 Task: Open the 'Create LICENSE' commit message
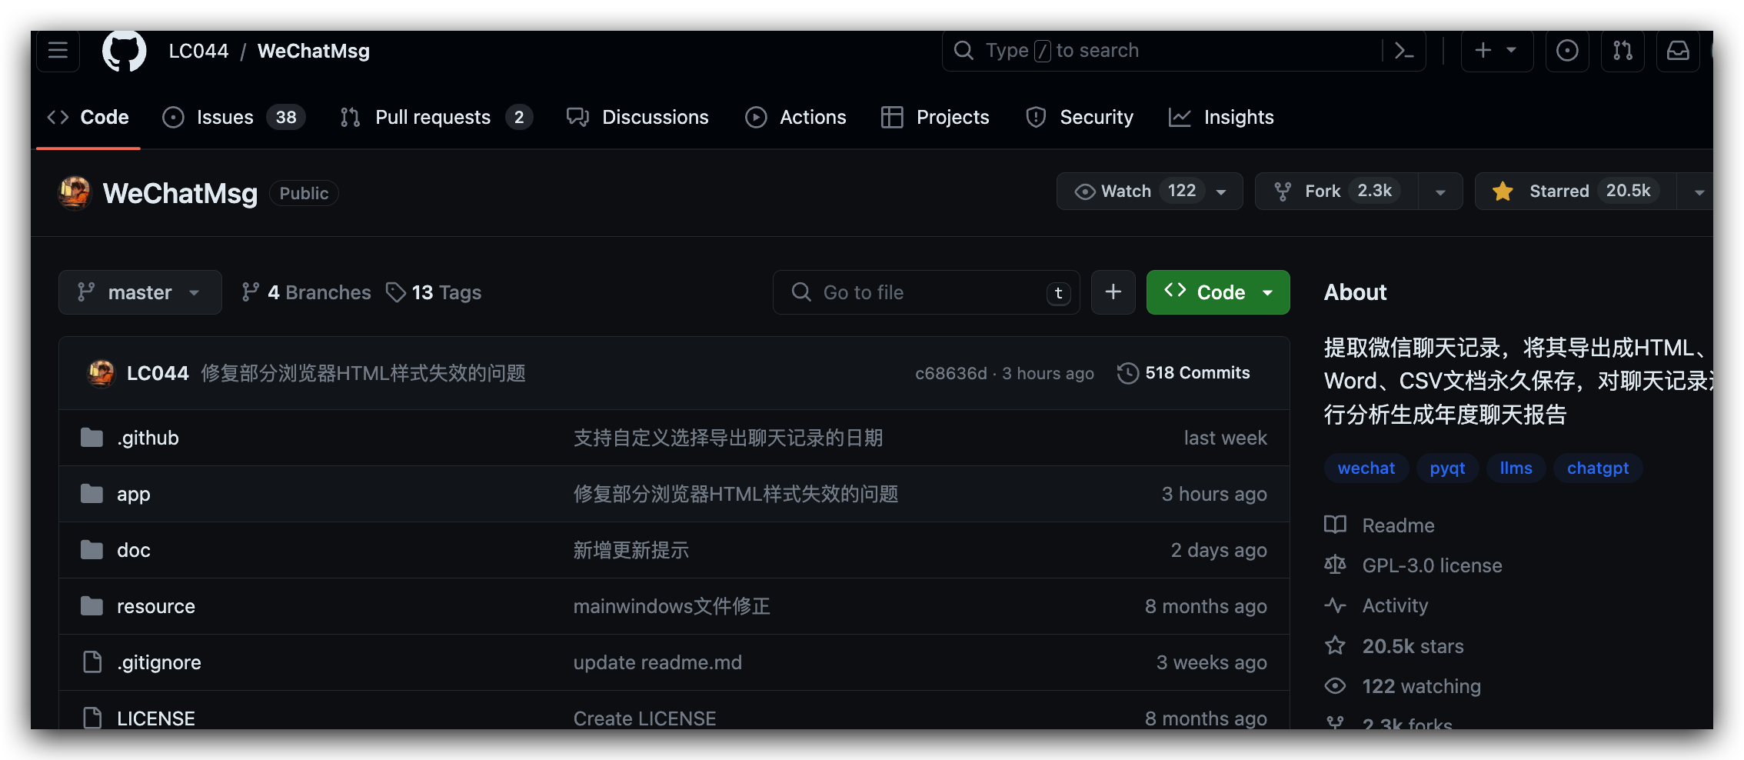pyautogui.click(x=644, y=718)
